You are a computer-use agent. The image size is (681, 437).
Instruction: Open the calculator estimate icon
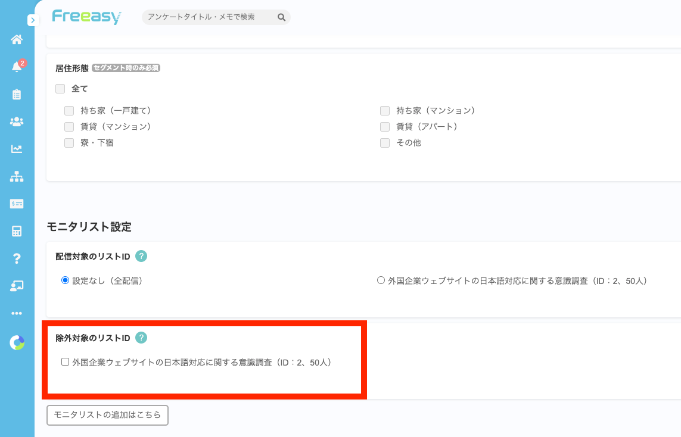17,231
